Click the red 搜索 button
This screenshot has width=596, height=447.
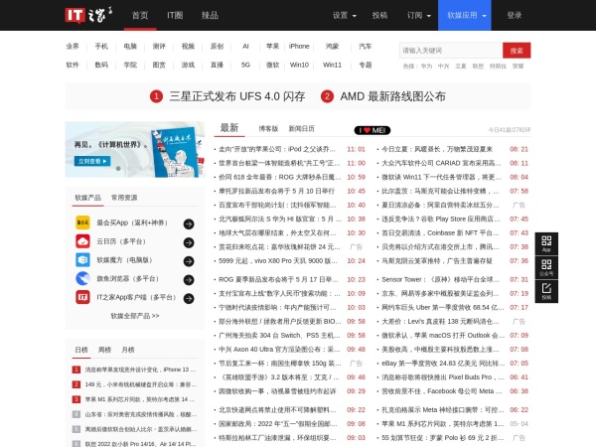[x=517, y=50]
